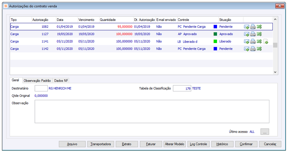Image resolution: width=287 pixels, height=152 pixels.
Task: Click the E-mail enviado column header
Action: coord(166,20)
